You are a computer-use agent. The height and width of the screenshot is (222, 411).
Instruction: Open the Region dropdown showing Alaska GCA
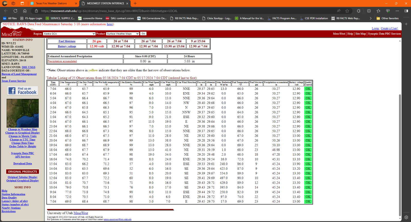pos(69,34)
